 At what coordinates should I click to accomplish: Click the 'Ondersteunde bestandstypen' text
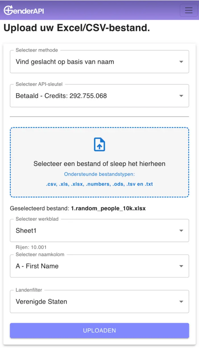[100, 174]
